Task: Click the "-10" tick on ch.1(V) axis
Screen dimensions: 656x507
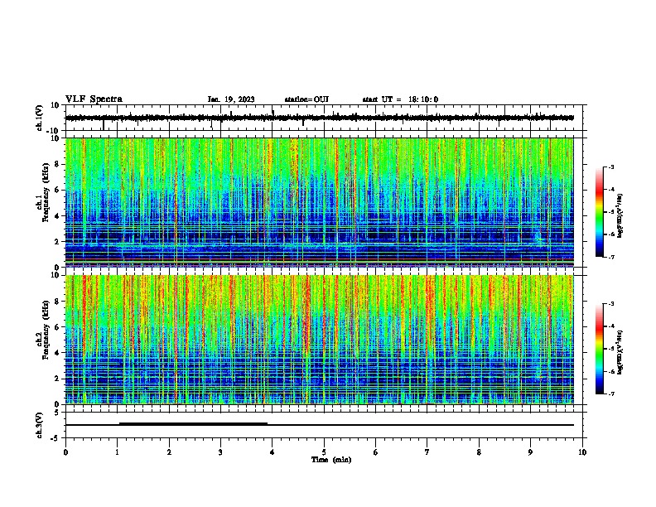Action: tap(53, 131)
